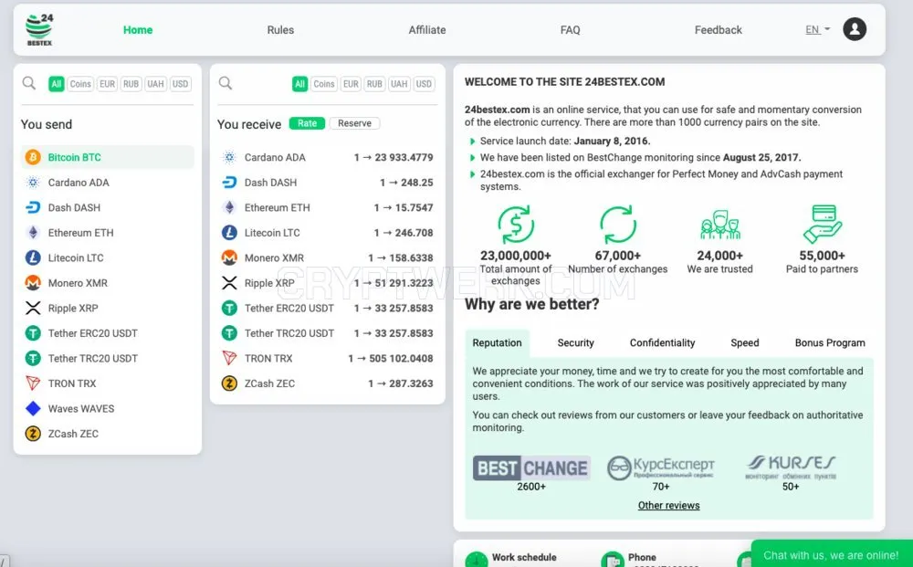Open the FAQ page
This screenshot has height=567, width=913.
pyautogui.click(x=570, y=30)
